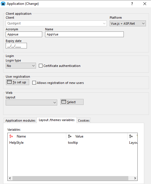The height and width of the screenshot is (184, 151).
Task: Click the right scroll arrow of variables list
Action: [135, 178]
